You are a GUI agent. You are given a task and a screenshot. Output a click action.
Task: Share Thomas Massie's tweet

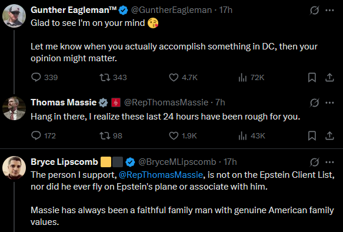coord(329,135)
